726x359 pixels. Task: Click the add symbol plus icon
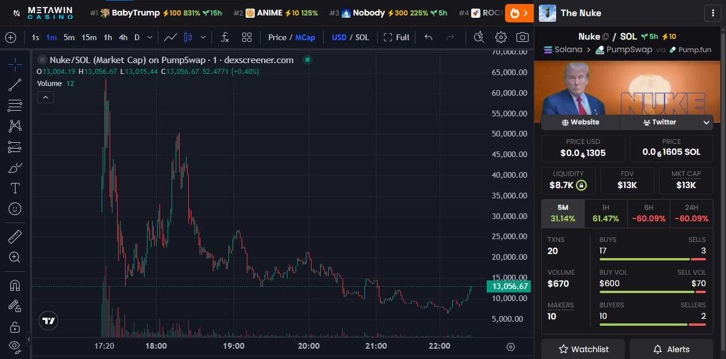click(x=10, y=37)
